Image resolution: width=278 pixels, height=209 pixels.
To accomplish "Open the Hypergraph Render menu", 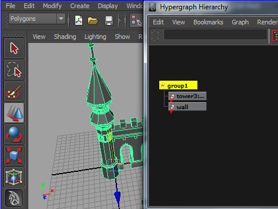I will pyautogui.click(x=268, y=22).
